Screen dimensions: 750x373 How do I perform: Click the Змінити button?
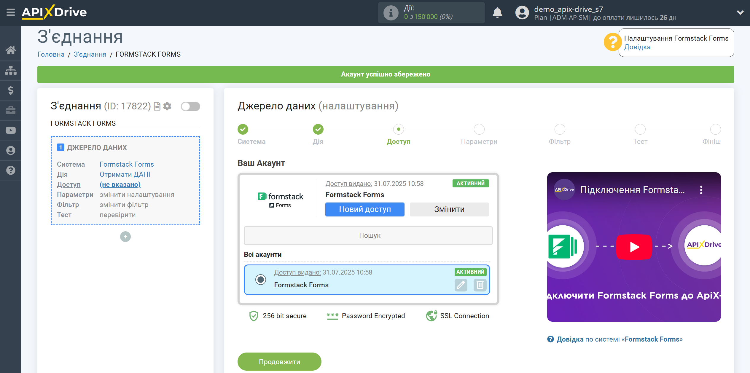coord(449,209)
